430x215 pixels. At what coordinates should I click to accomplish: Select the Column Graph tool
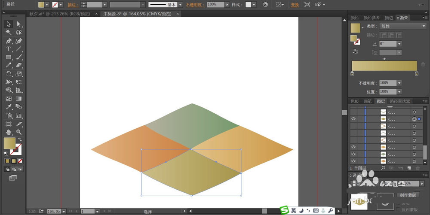[18, 115]
